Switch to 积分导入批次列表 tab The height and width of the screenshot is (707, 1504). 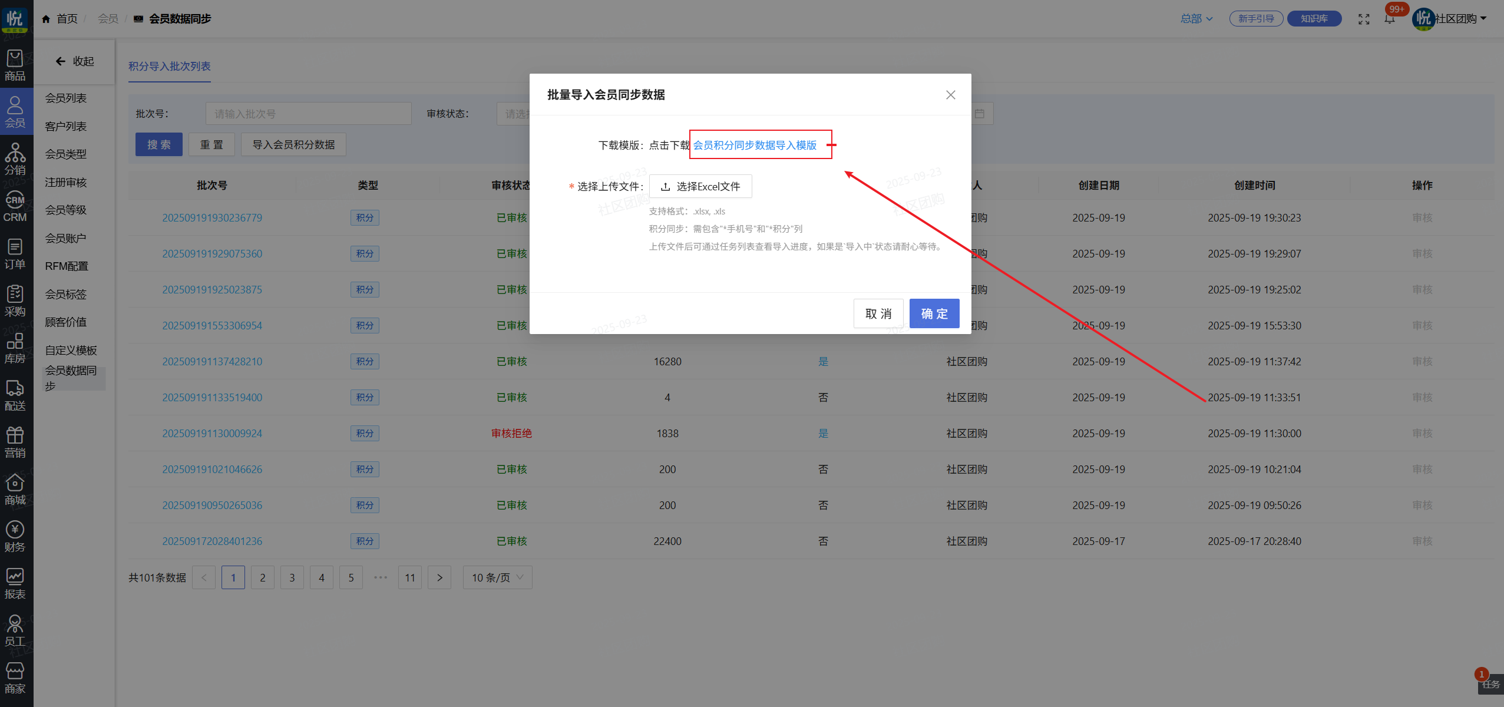[170, 67]
